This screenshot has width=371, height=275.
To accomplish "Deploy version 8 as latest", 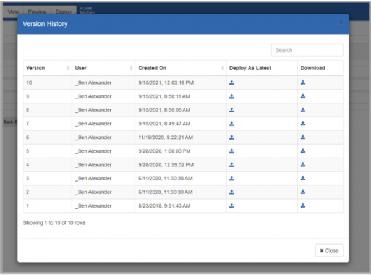I will [x=232, y=110].
